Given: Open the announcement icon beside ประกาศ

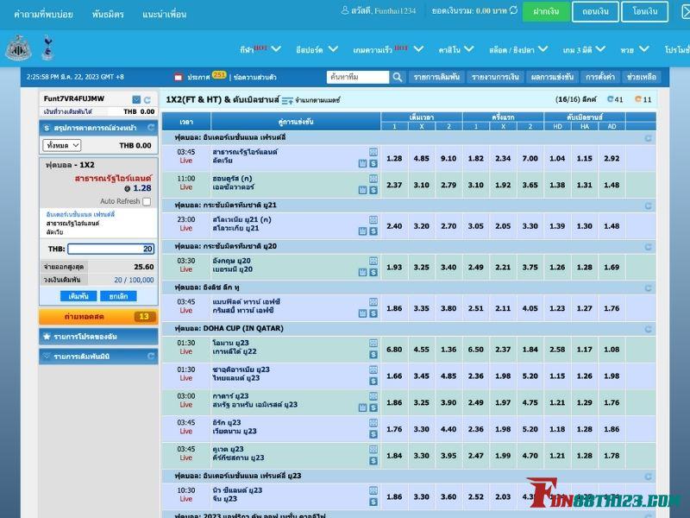Looking at the screenshot, I should [x=179, y=77].
